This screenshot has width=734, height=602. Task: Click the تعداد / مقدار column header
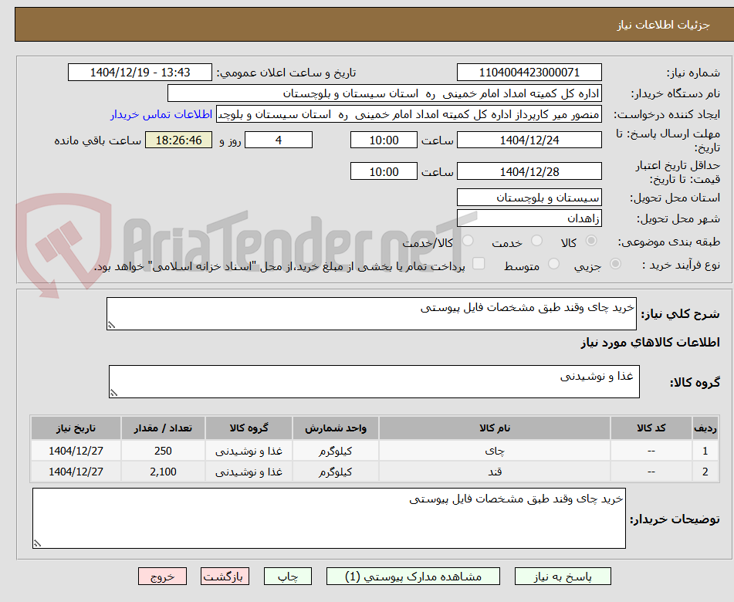tap(163, 428)
